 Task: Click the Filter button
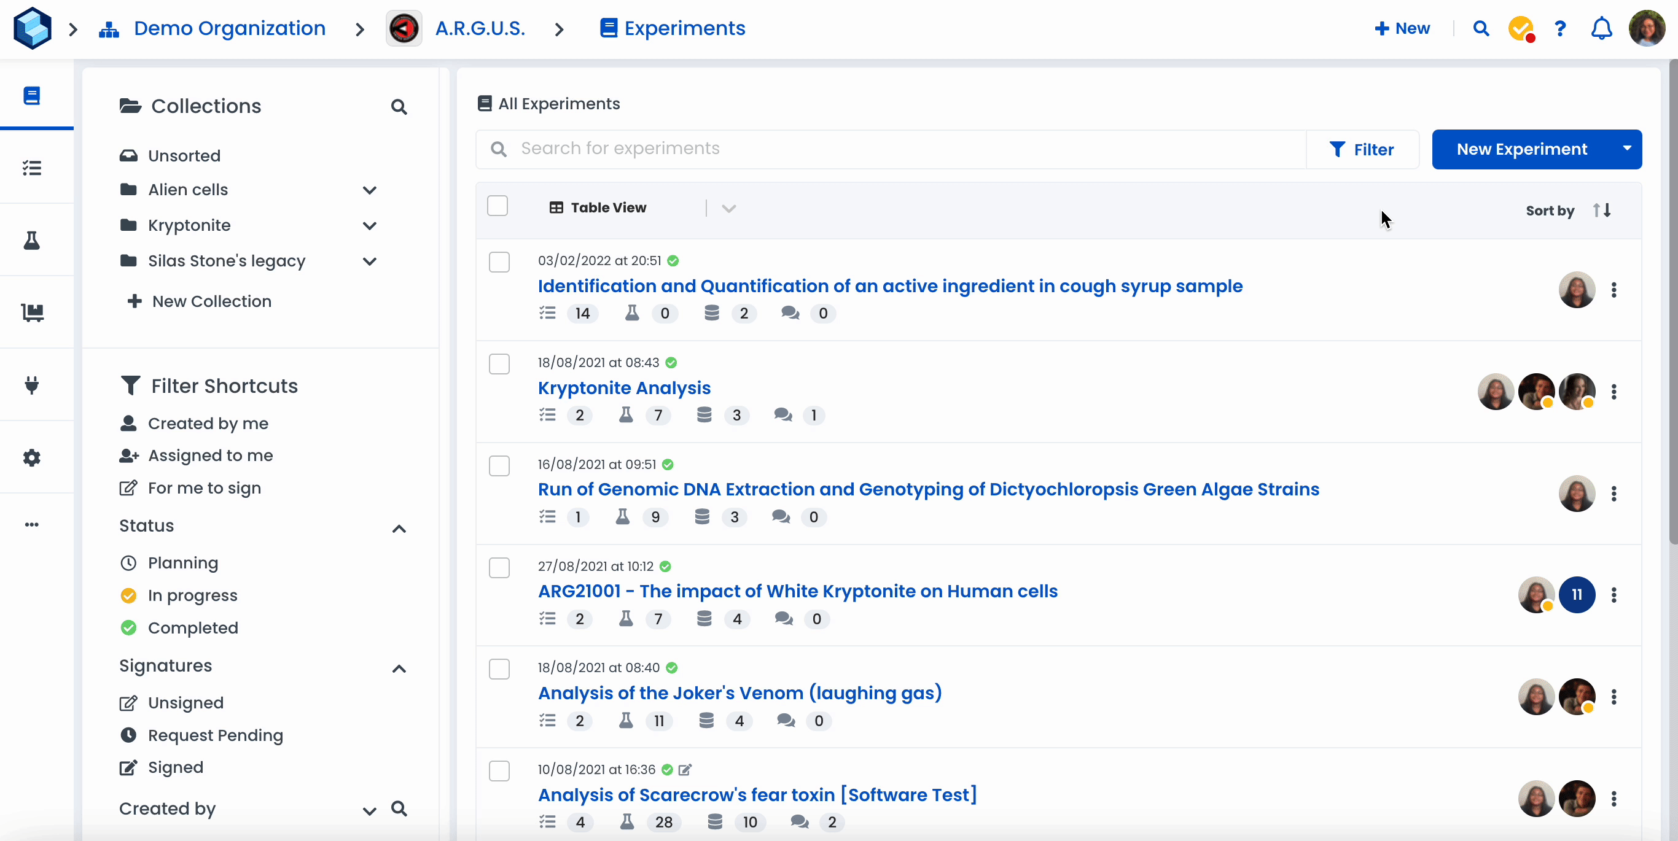[x=1362, y=150]
